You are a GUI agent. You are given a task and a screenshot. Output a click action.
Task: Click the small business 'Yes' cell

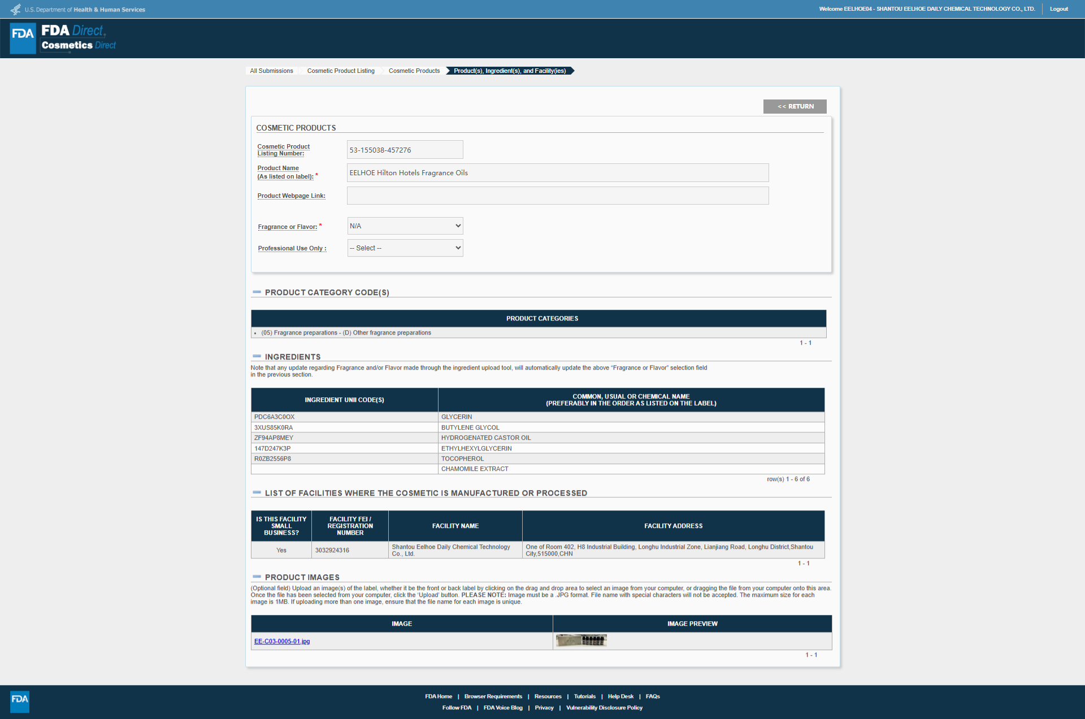point(281,550)
